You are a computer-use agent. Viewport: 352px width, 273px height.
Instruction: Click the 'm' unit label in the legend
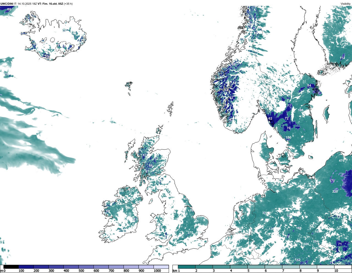tap(2, 271)
